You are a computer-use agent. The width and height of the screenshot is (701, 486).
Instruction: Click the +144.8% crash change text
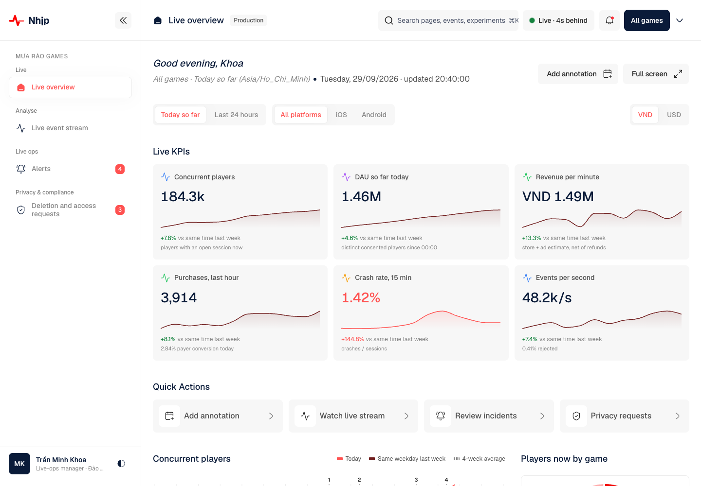[352, 339]
